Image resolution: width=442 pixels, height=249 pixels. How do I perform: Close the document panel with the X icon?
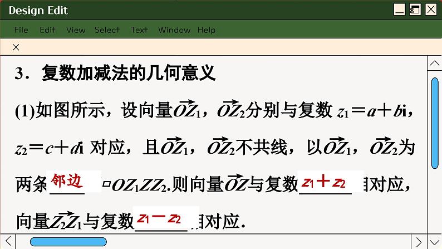tap(16, 47)
